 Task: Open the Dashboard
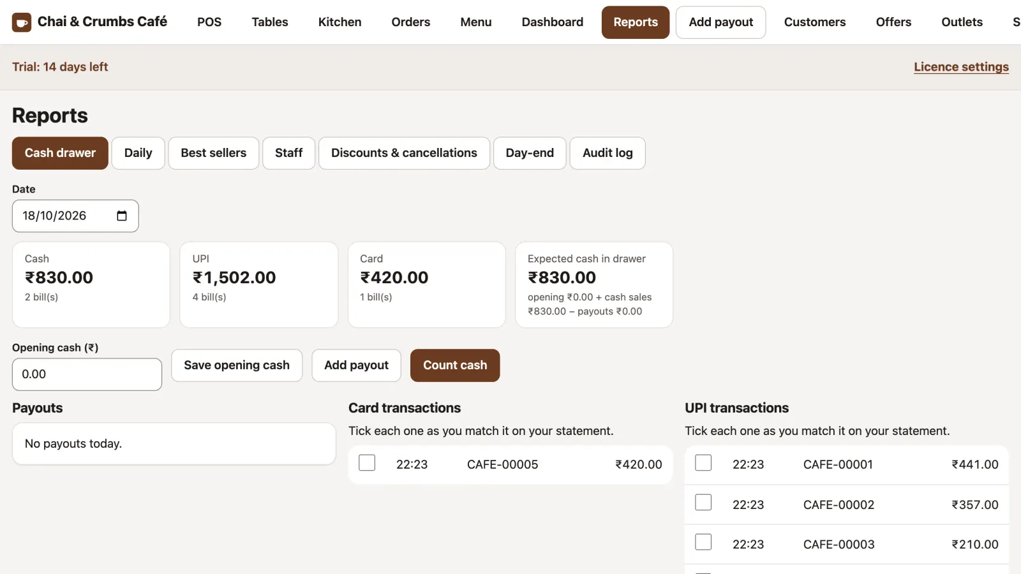(553, 22)
